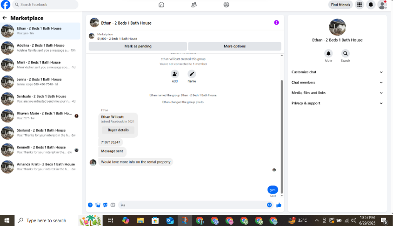Open the account profile picture menu
The image size is (393, 226).
(382, 5)
